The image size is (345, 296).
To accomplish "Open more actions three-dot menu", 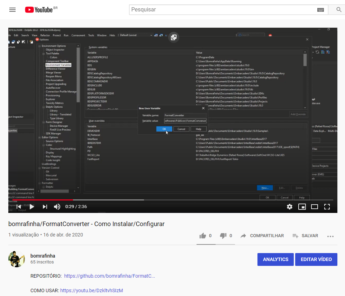I will coord(330,236).
